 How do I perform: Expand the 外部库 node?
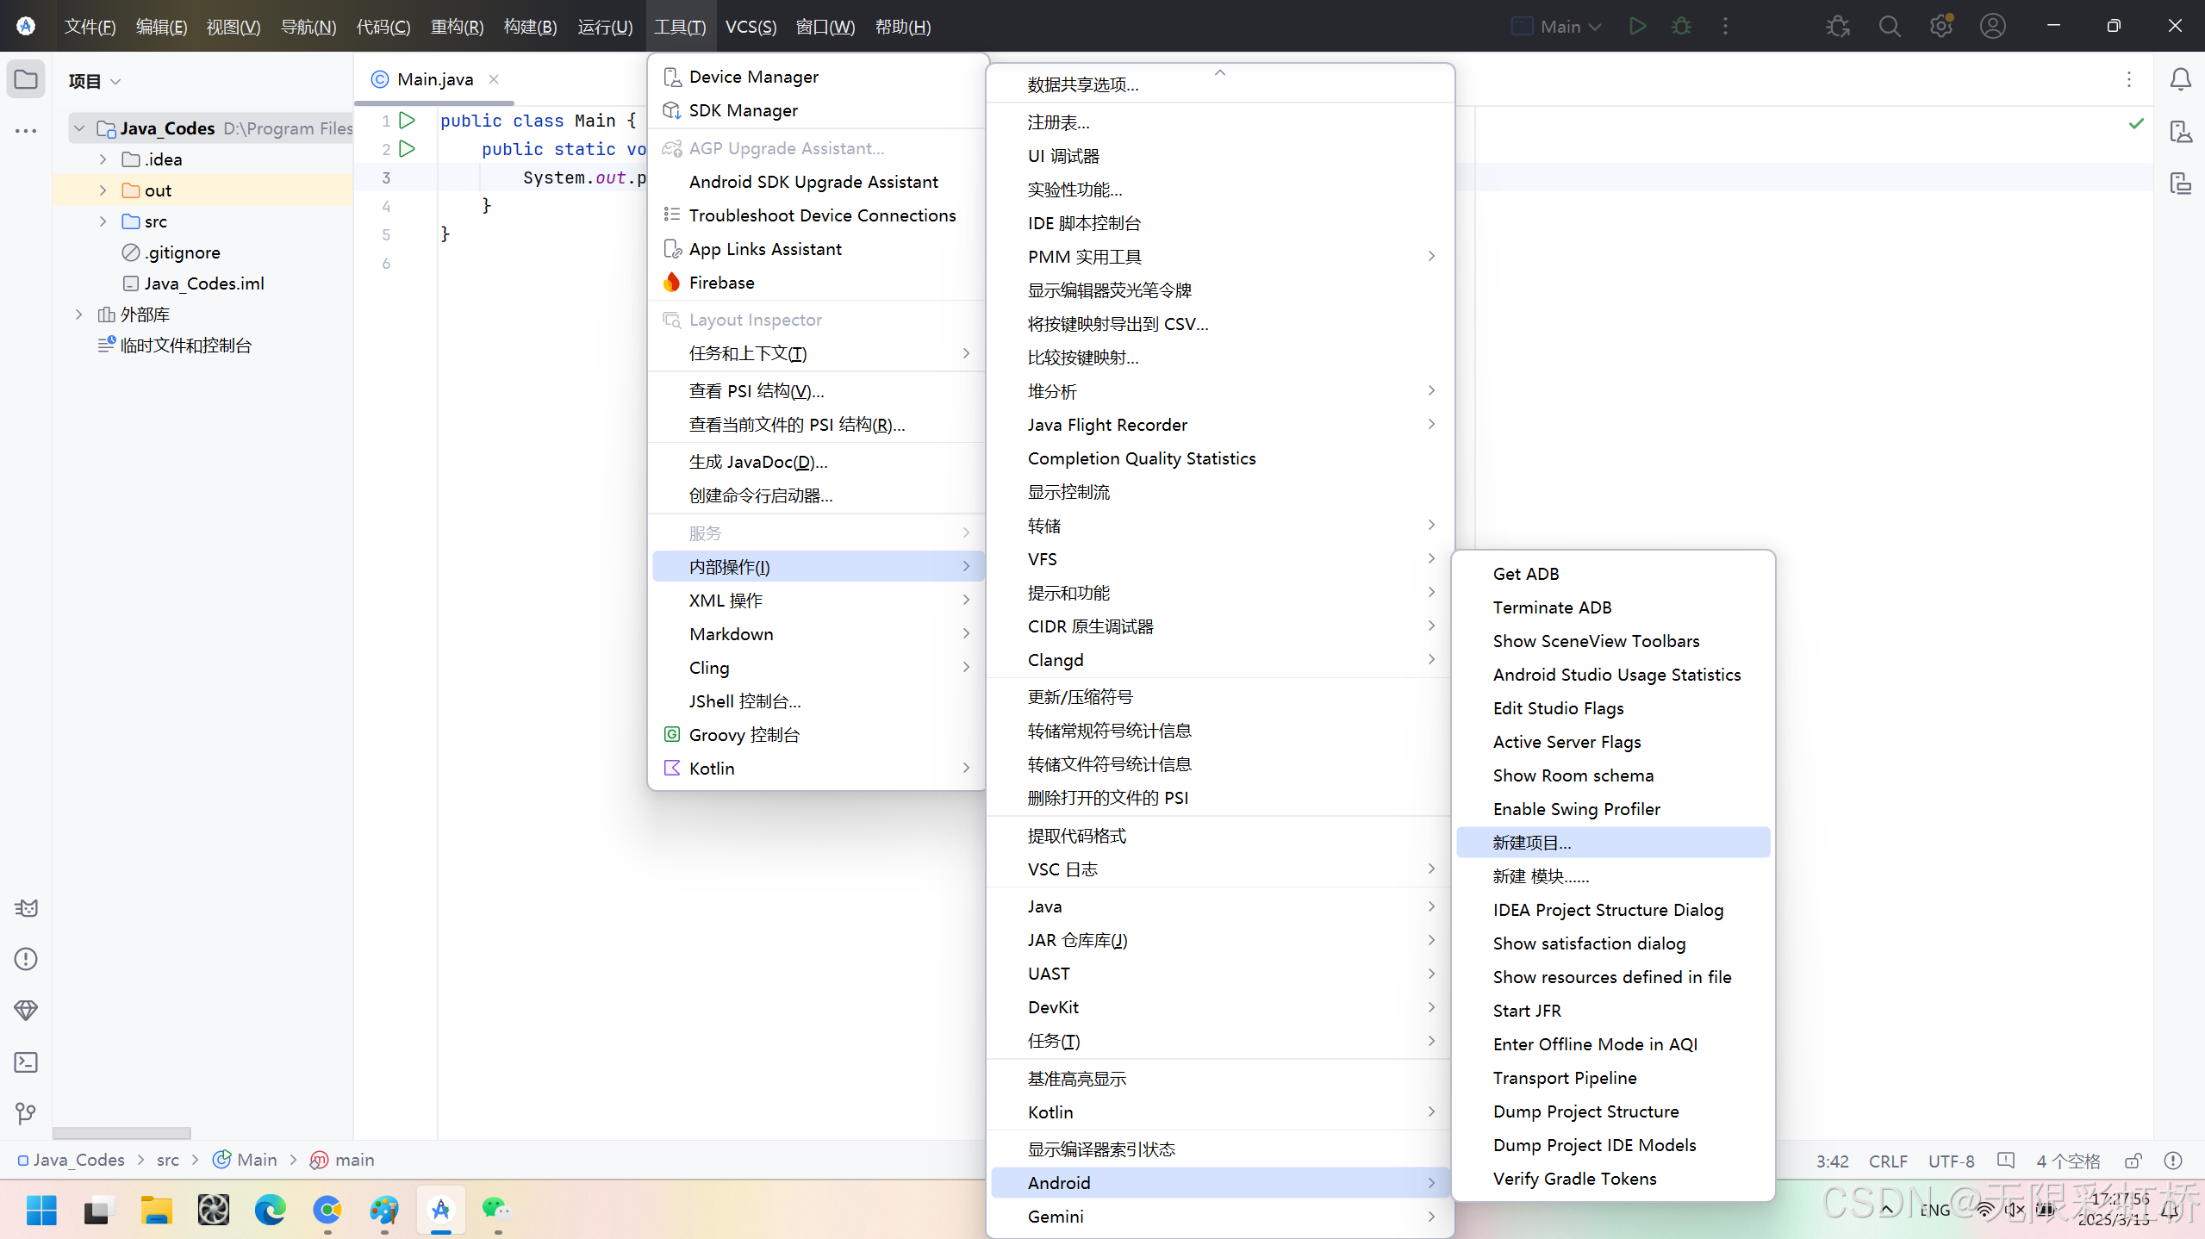coord(78,314)
